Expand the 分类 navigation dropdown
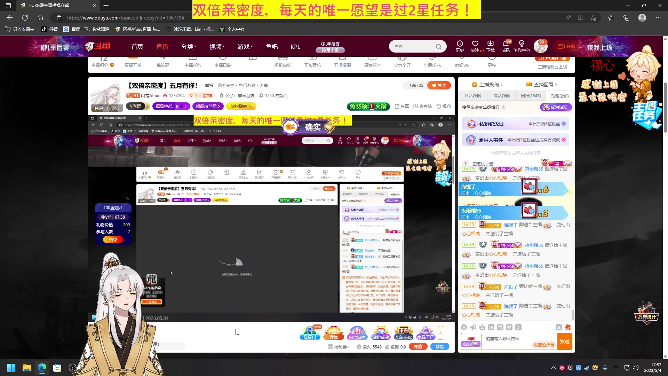Image resolution: width=668 pixels, height=376 pixels. click(x=189, y=47)
